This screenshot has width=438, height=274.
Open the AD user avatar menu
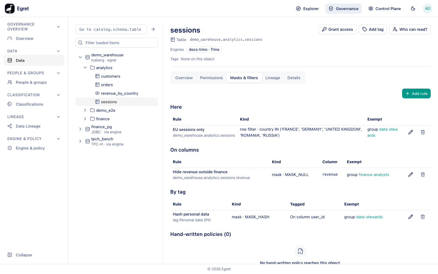(x=428, y=9)
